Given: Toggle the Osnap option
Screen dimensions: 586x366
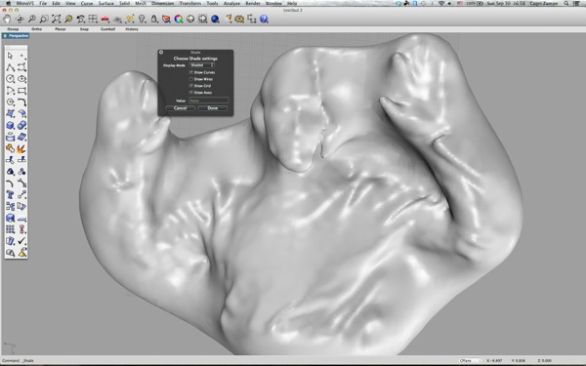Looking at the screenshot, I should click(13, 29).
